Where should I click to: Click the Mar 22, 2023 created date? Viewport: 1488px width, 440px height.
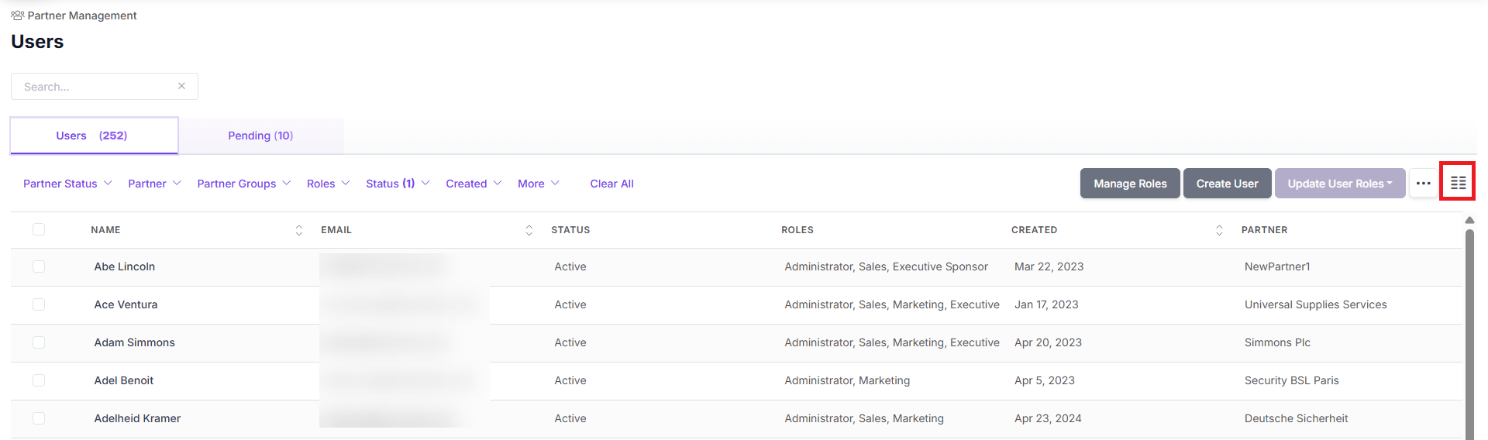(x=1049, y=266)
